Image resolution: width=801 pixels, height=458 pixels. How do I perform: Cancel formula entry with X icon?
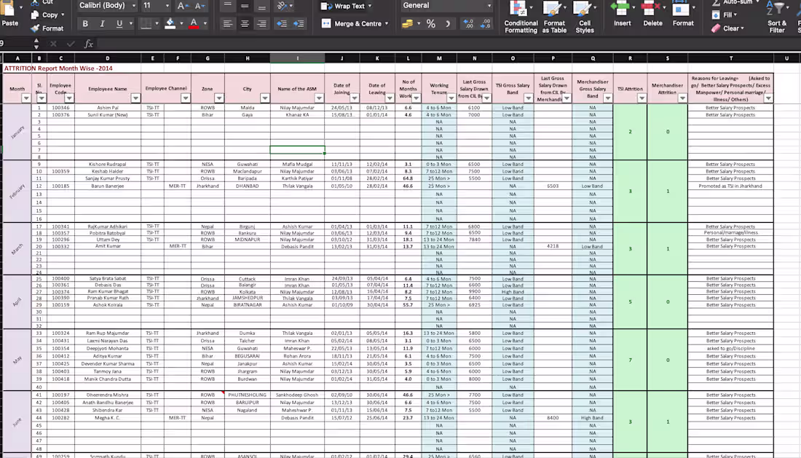pos(53,44)
